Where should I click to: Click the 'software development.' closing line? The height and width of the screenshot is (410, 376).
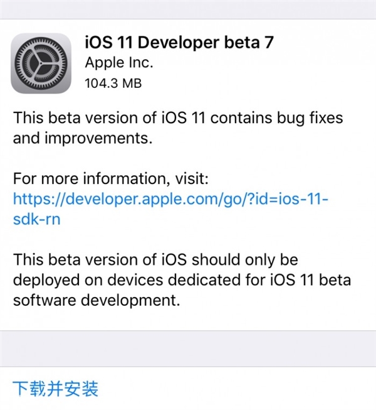[x=97, y=300]
